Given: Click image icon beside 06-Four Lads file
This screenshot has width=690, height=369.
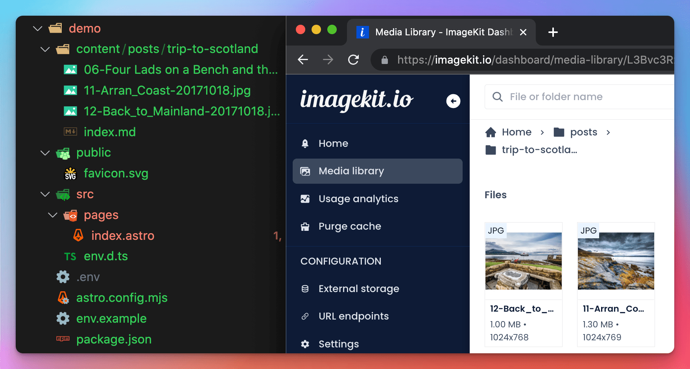Looking at the screenshot, I should (70, 70).
